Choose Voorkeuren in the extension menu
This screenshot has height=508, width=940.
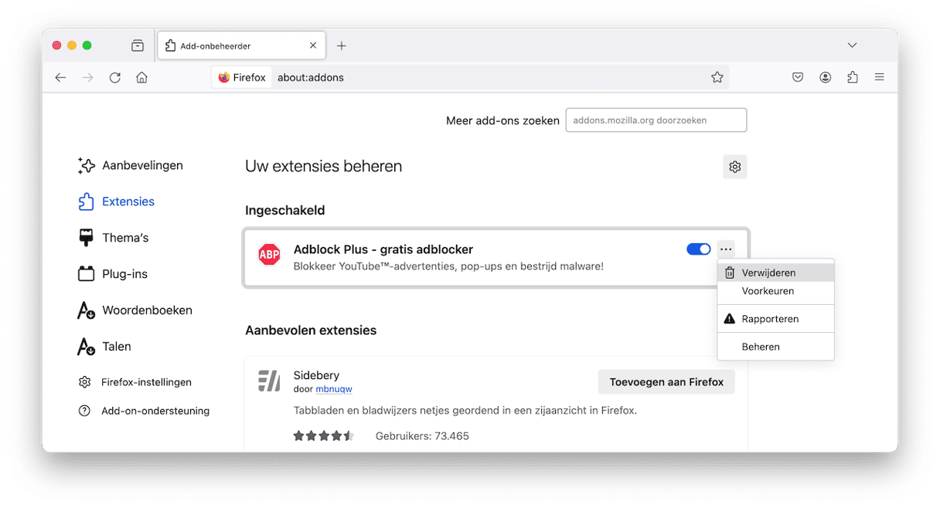point(768,291)
